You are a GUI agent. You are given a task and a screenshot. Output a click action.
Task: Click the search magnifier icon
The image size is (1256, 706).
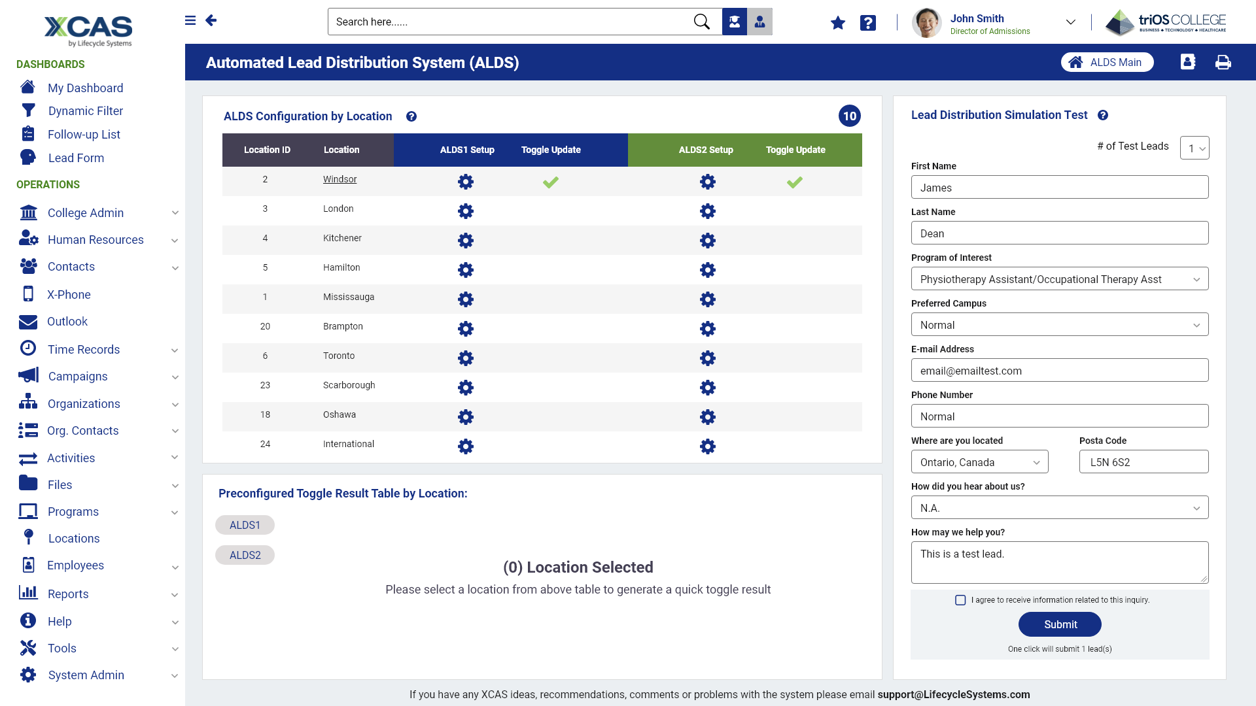pyautogui.click(x=701, y=22)
